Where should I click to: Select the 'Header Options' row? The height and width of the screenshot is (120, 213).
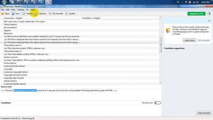[80, 81]
